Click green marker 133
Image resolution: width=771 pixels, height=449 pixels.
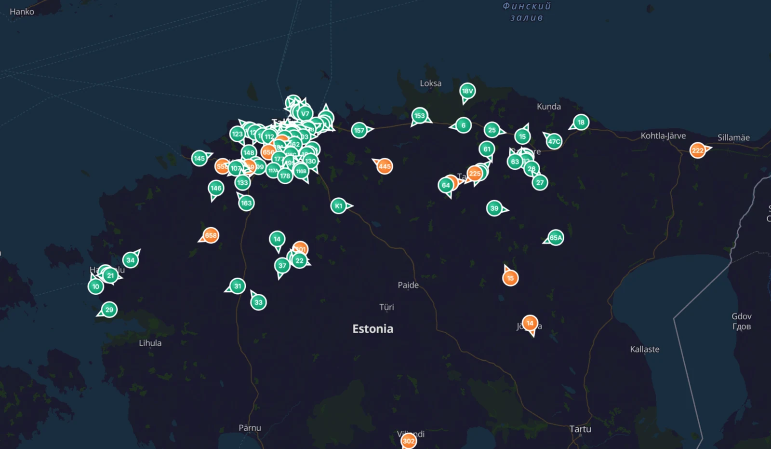point(242,182)
